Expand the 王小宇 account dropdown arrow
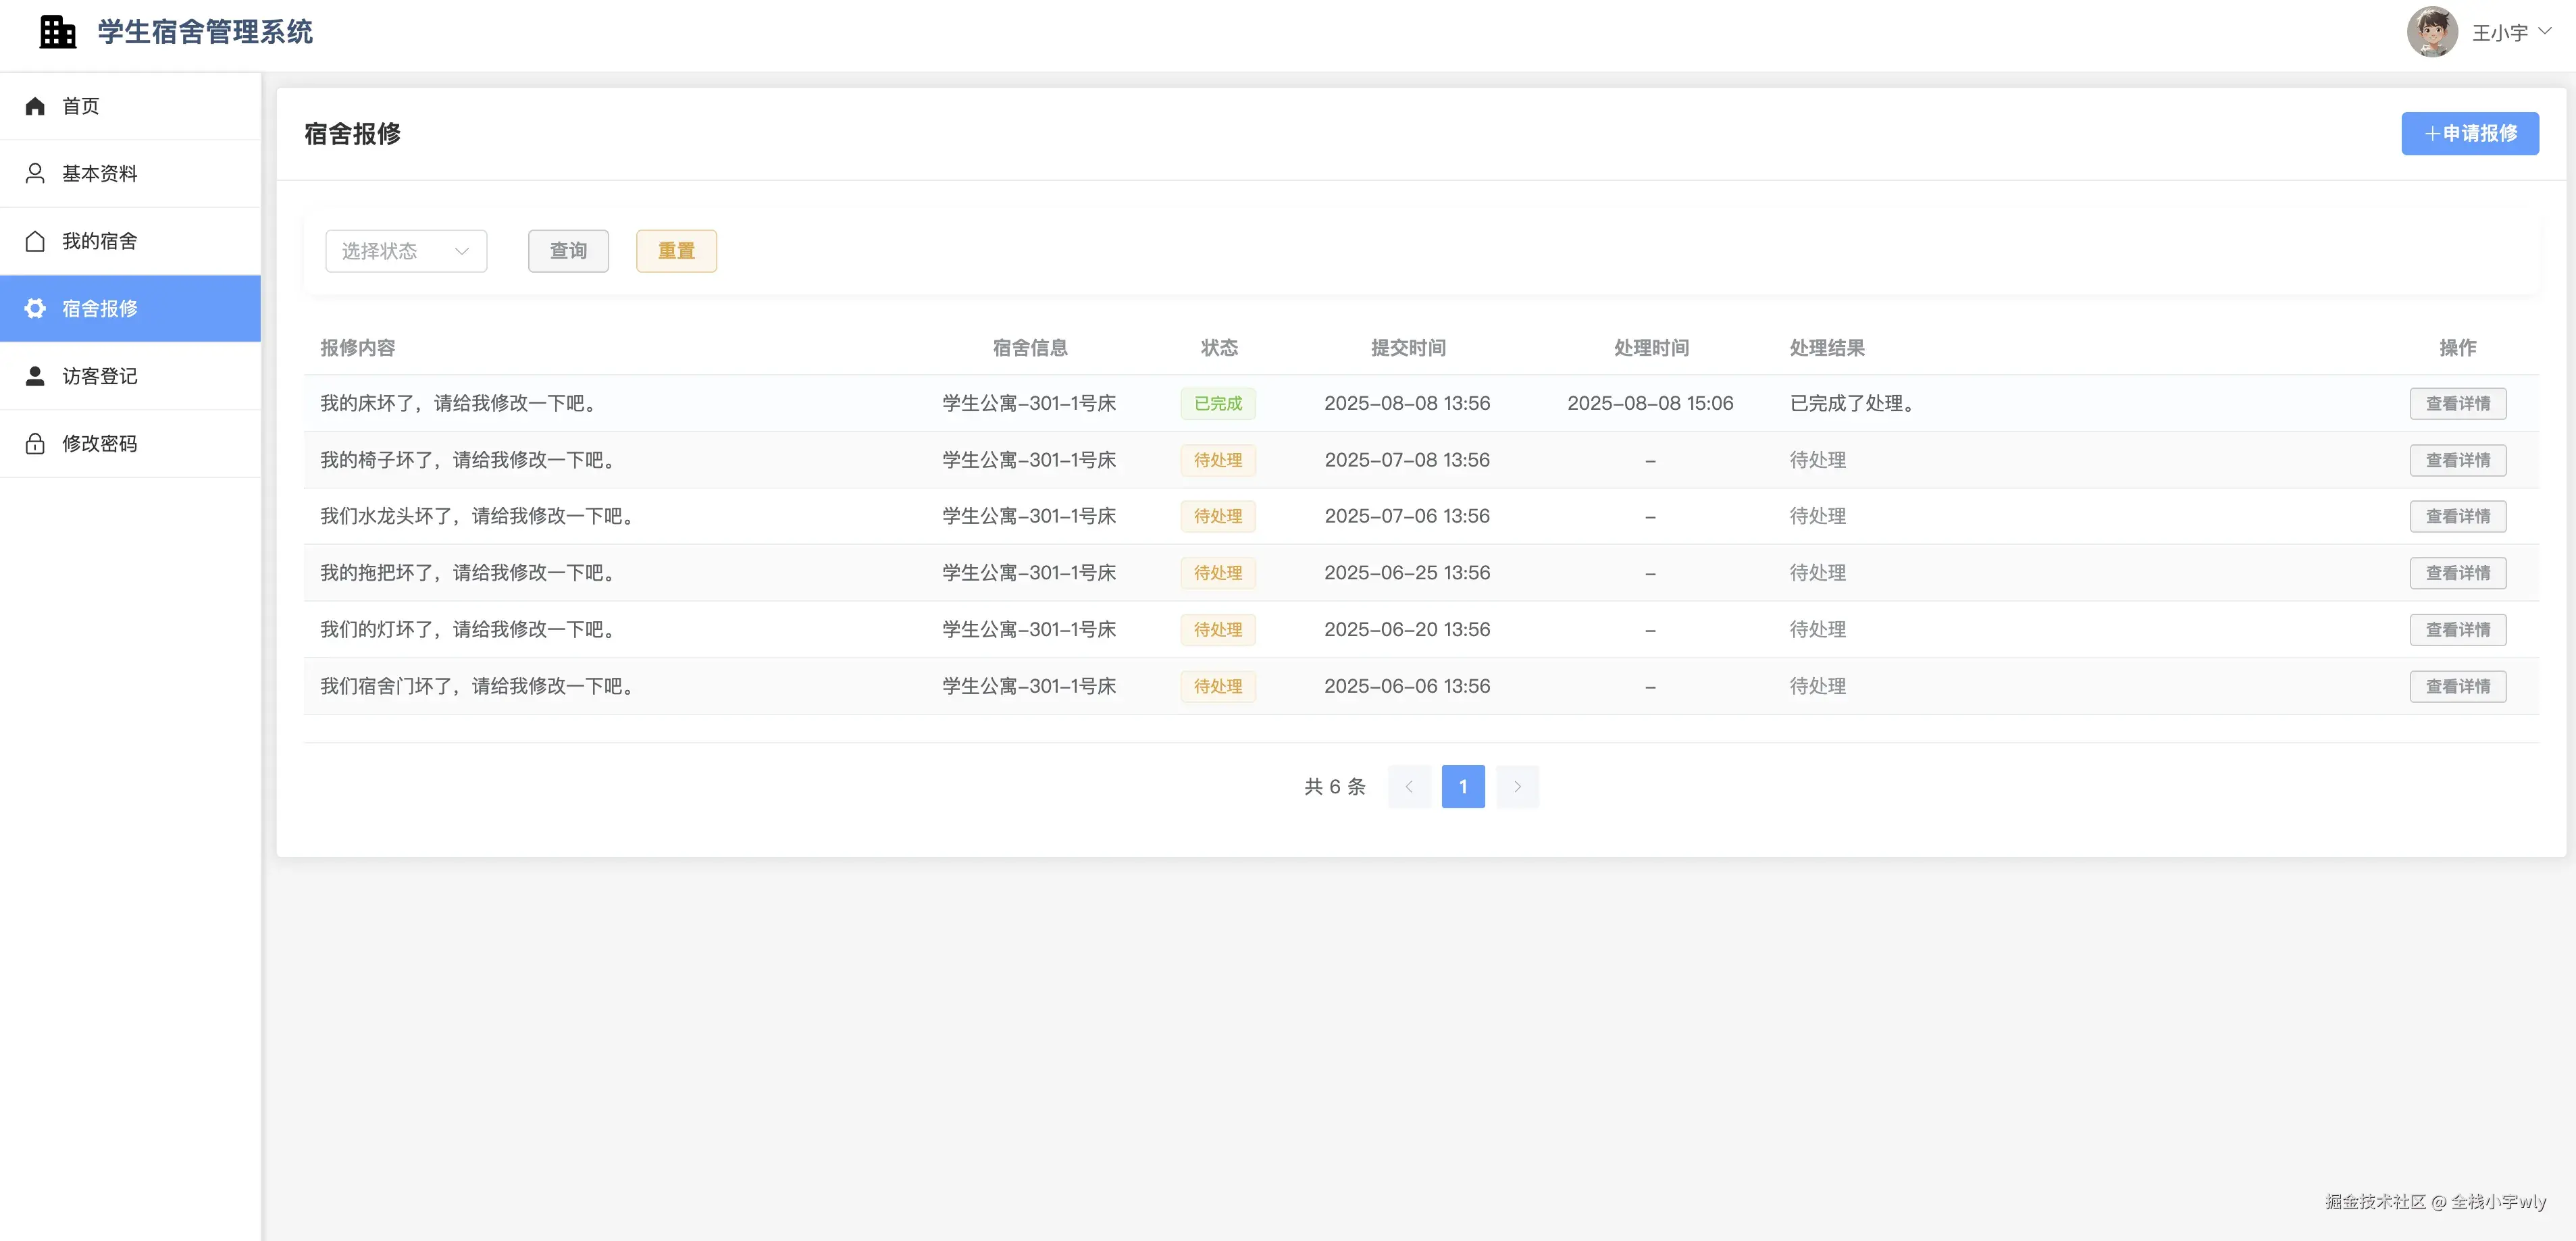The width and height of the screenshot is (2576, 1241). (2544, 31)
